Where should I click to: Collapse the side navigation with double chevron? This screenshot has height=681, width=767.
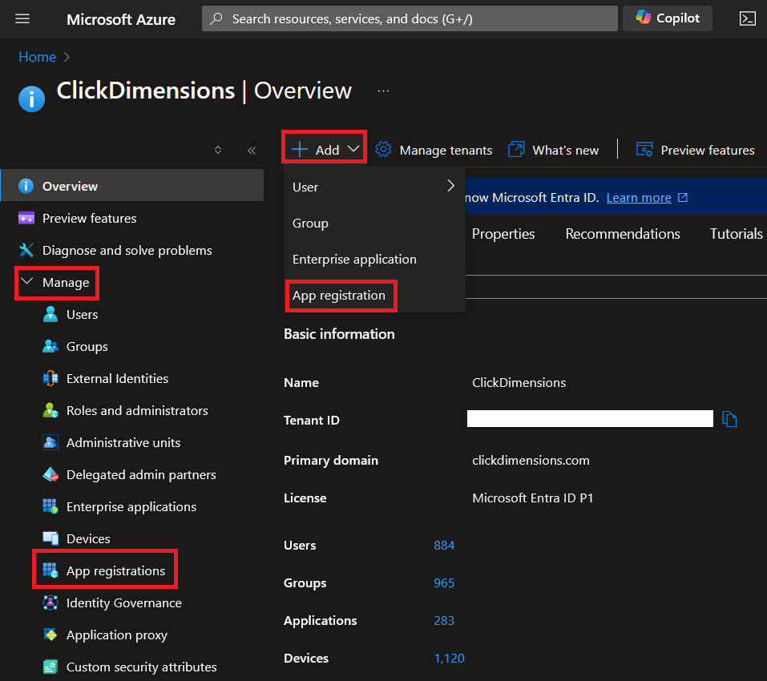252,151
